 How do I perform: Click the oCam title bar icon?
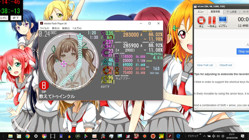[195, 6]
